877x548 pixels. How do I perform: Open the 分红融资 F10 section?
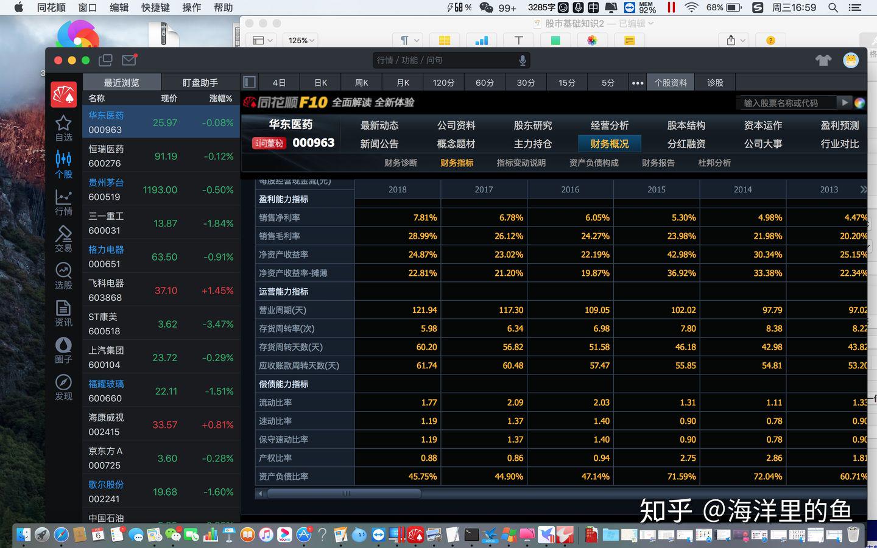pyautogui.click(x=686, y=144)
